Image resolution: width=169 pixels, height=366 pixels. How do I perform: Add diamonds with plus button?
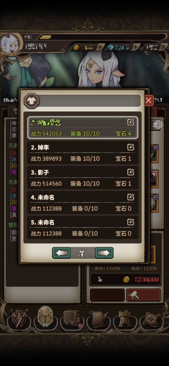pos(136,47)
